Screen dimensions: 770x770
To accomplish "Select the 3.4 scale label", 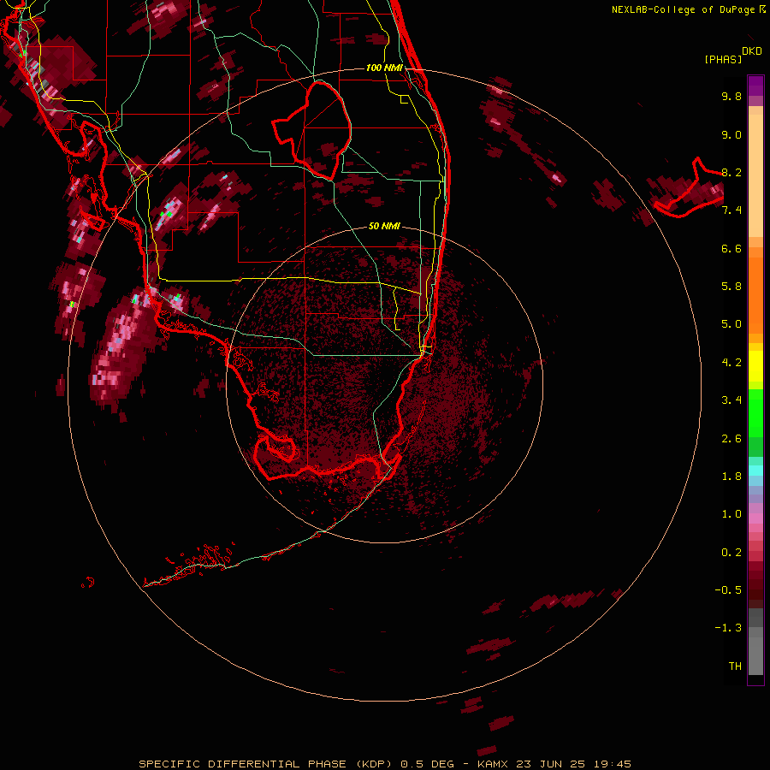I will click(731, 400).
